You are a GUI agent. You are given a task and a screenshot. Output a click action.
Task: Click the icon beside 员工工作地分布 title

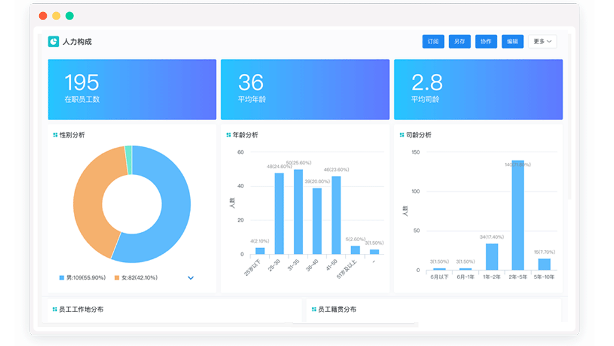(x=55, y=309)
